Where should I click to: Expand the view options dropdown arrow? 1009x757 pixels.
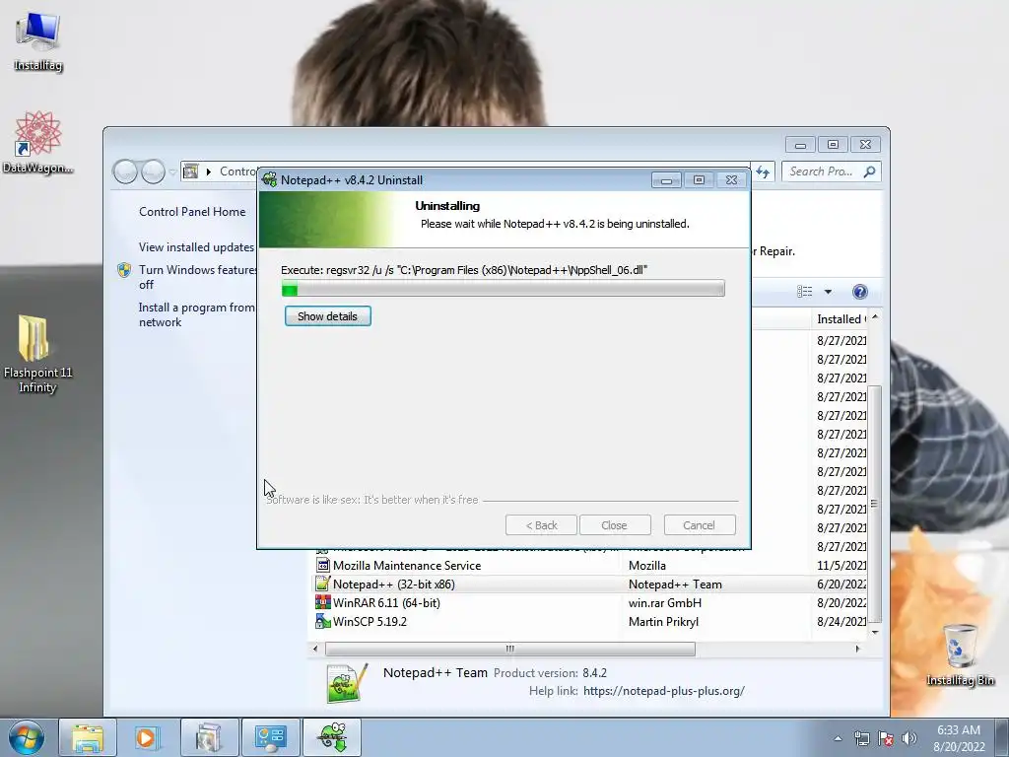tap(828, 292)
